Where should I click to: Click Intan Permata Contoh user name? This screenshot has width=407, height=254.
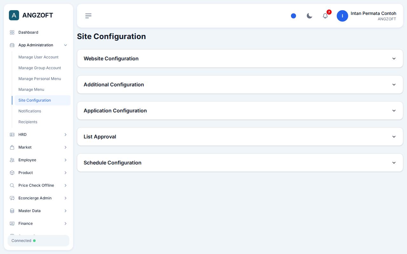pyautogui.click(x=373, y=13)
